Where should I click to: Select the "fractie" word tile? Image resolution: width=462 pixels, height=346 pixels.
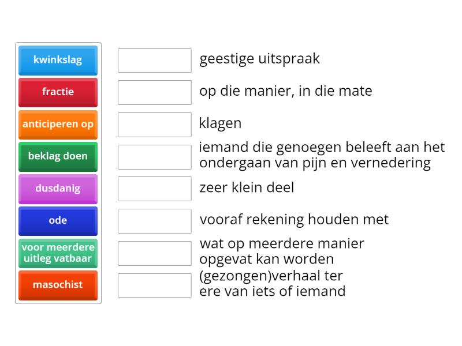[58, 92]
